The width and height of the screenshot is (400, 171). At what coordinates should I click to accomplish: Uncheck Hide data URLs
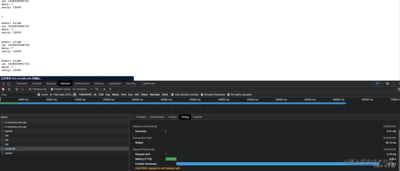(x=51, y=95)
